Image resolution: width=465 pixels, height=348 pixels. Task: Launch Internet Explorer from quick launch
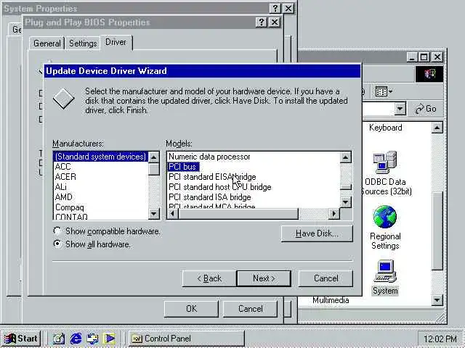(x=76, y=339)
